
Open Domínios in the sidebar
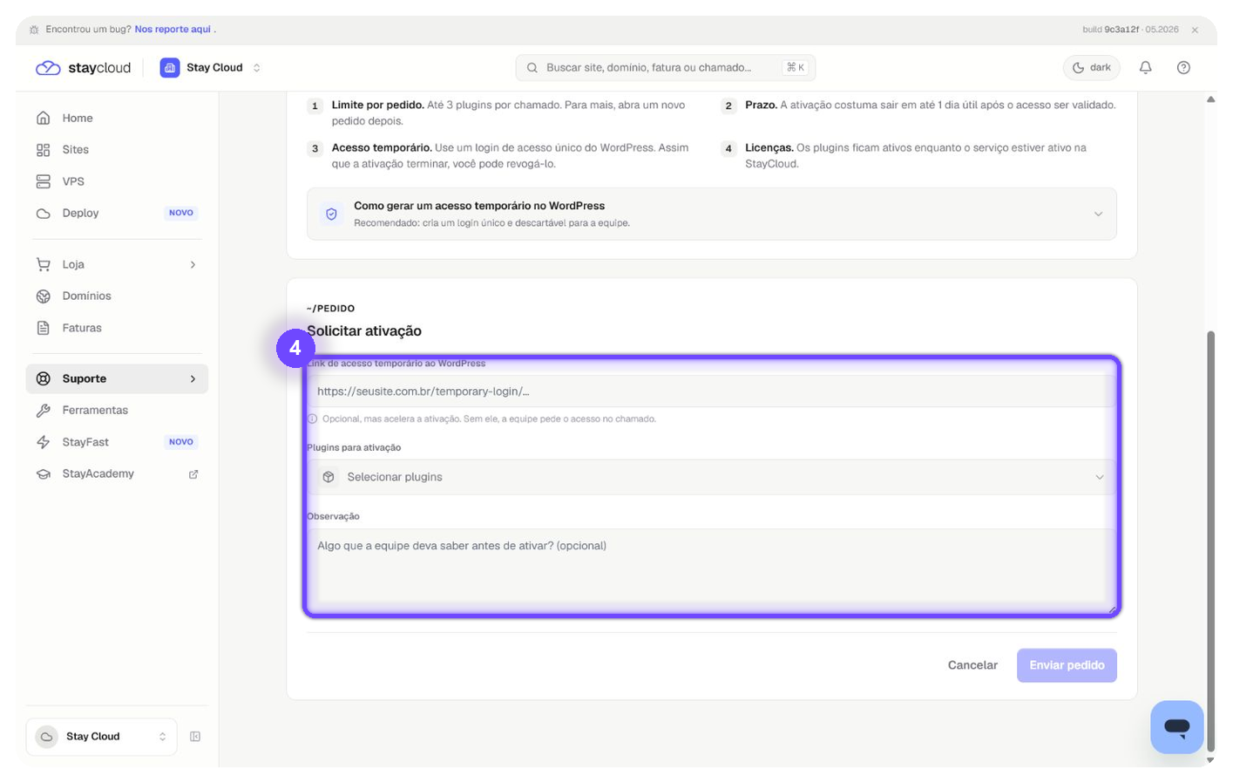tap(117, 296)
